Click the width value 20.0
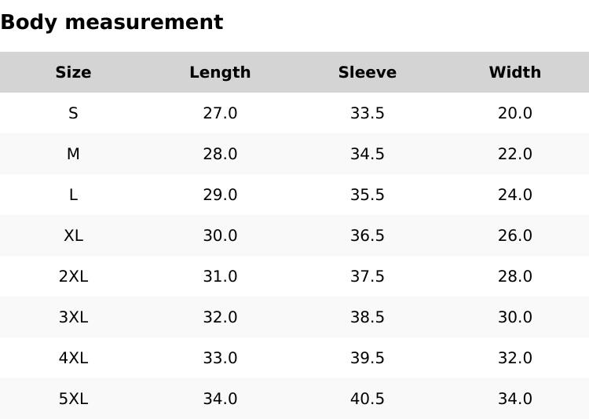Image resolution: width=589 pixels, height=419 pixels. pos(514,114)
